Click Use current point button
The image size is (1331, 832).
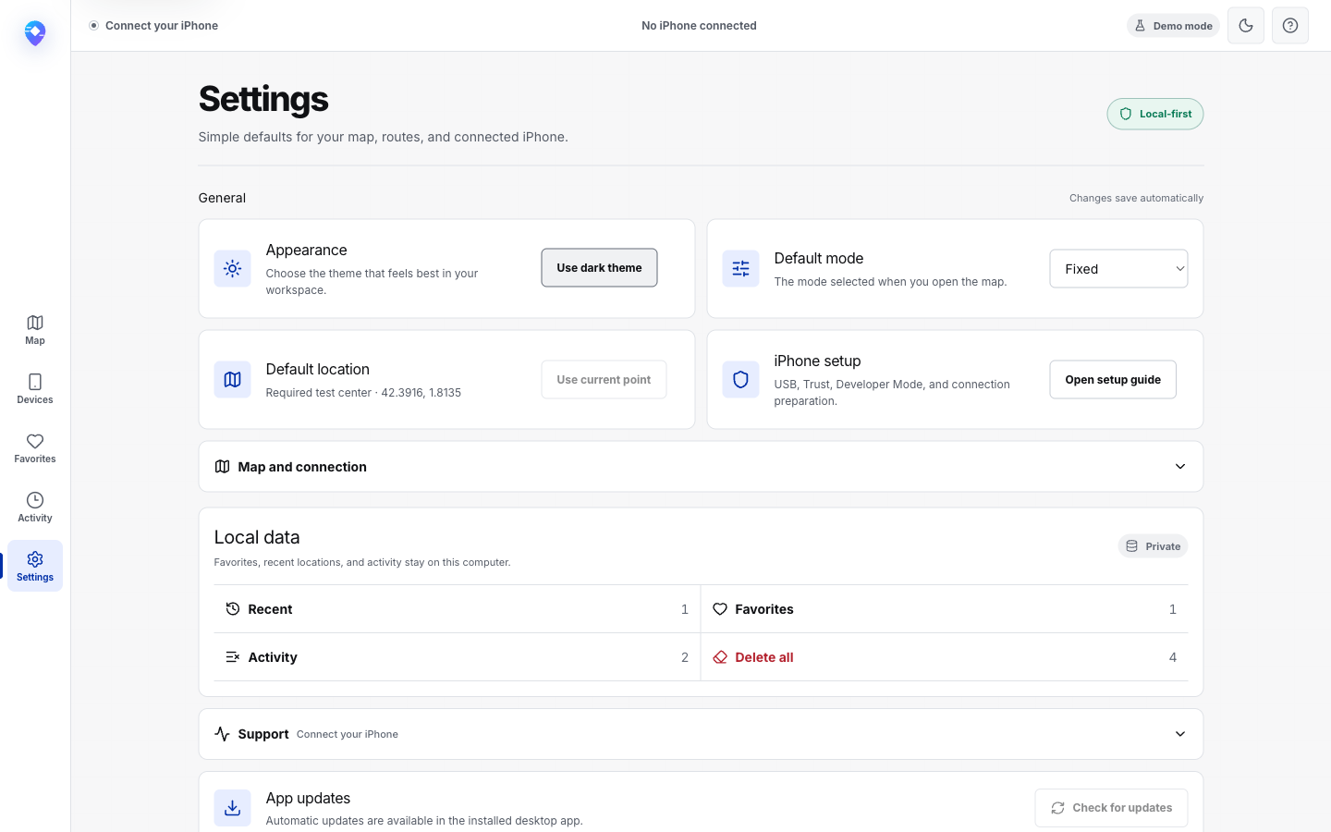(x=604, y=380)
